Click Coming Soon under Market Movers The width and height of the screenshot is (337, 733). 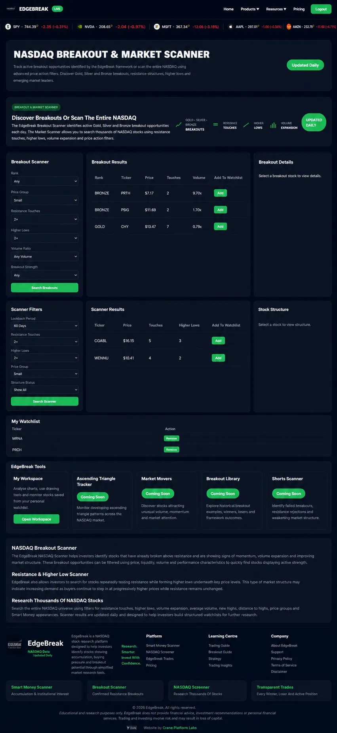pos(158,494)
